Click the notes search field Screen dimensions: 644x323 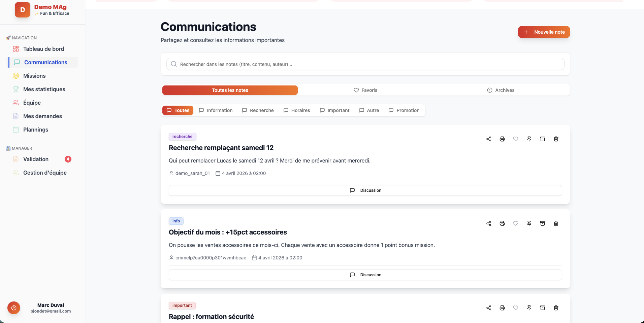365,64
